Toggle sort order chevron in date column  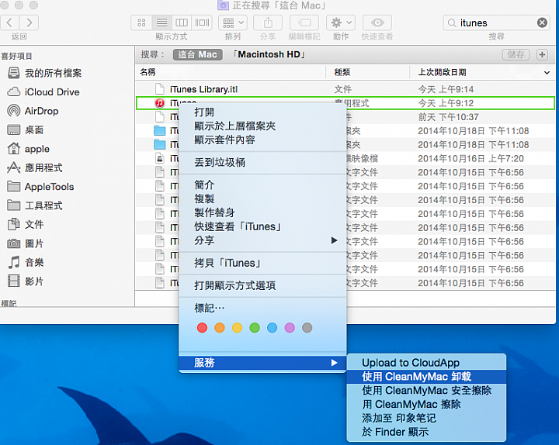[547, 73]
